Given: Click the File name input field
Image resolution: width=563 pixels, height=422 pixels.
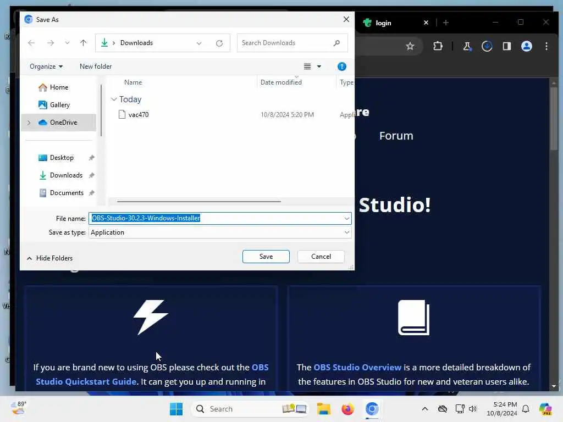Looking at the screenshot, I should coord(216,218).
